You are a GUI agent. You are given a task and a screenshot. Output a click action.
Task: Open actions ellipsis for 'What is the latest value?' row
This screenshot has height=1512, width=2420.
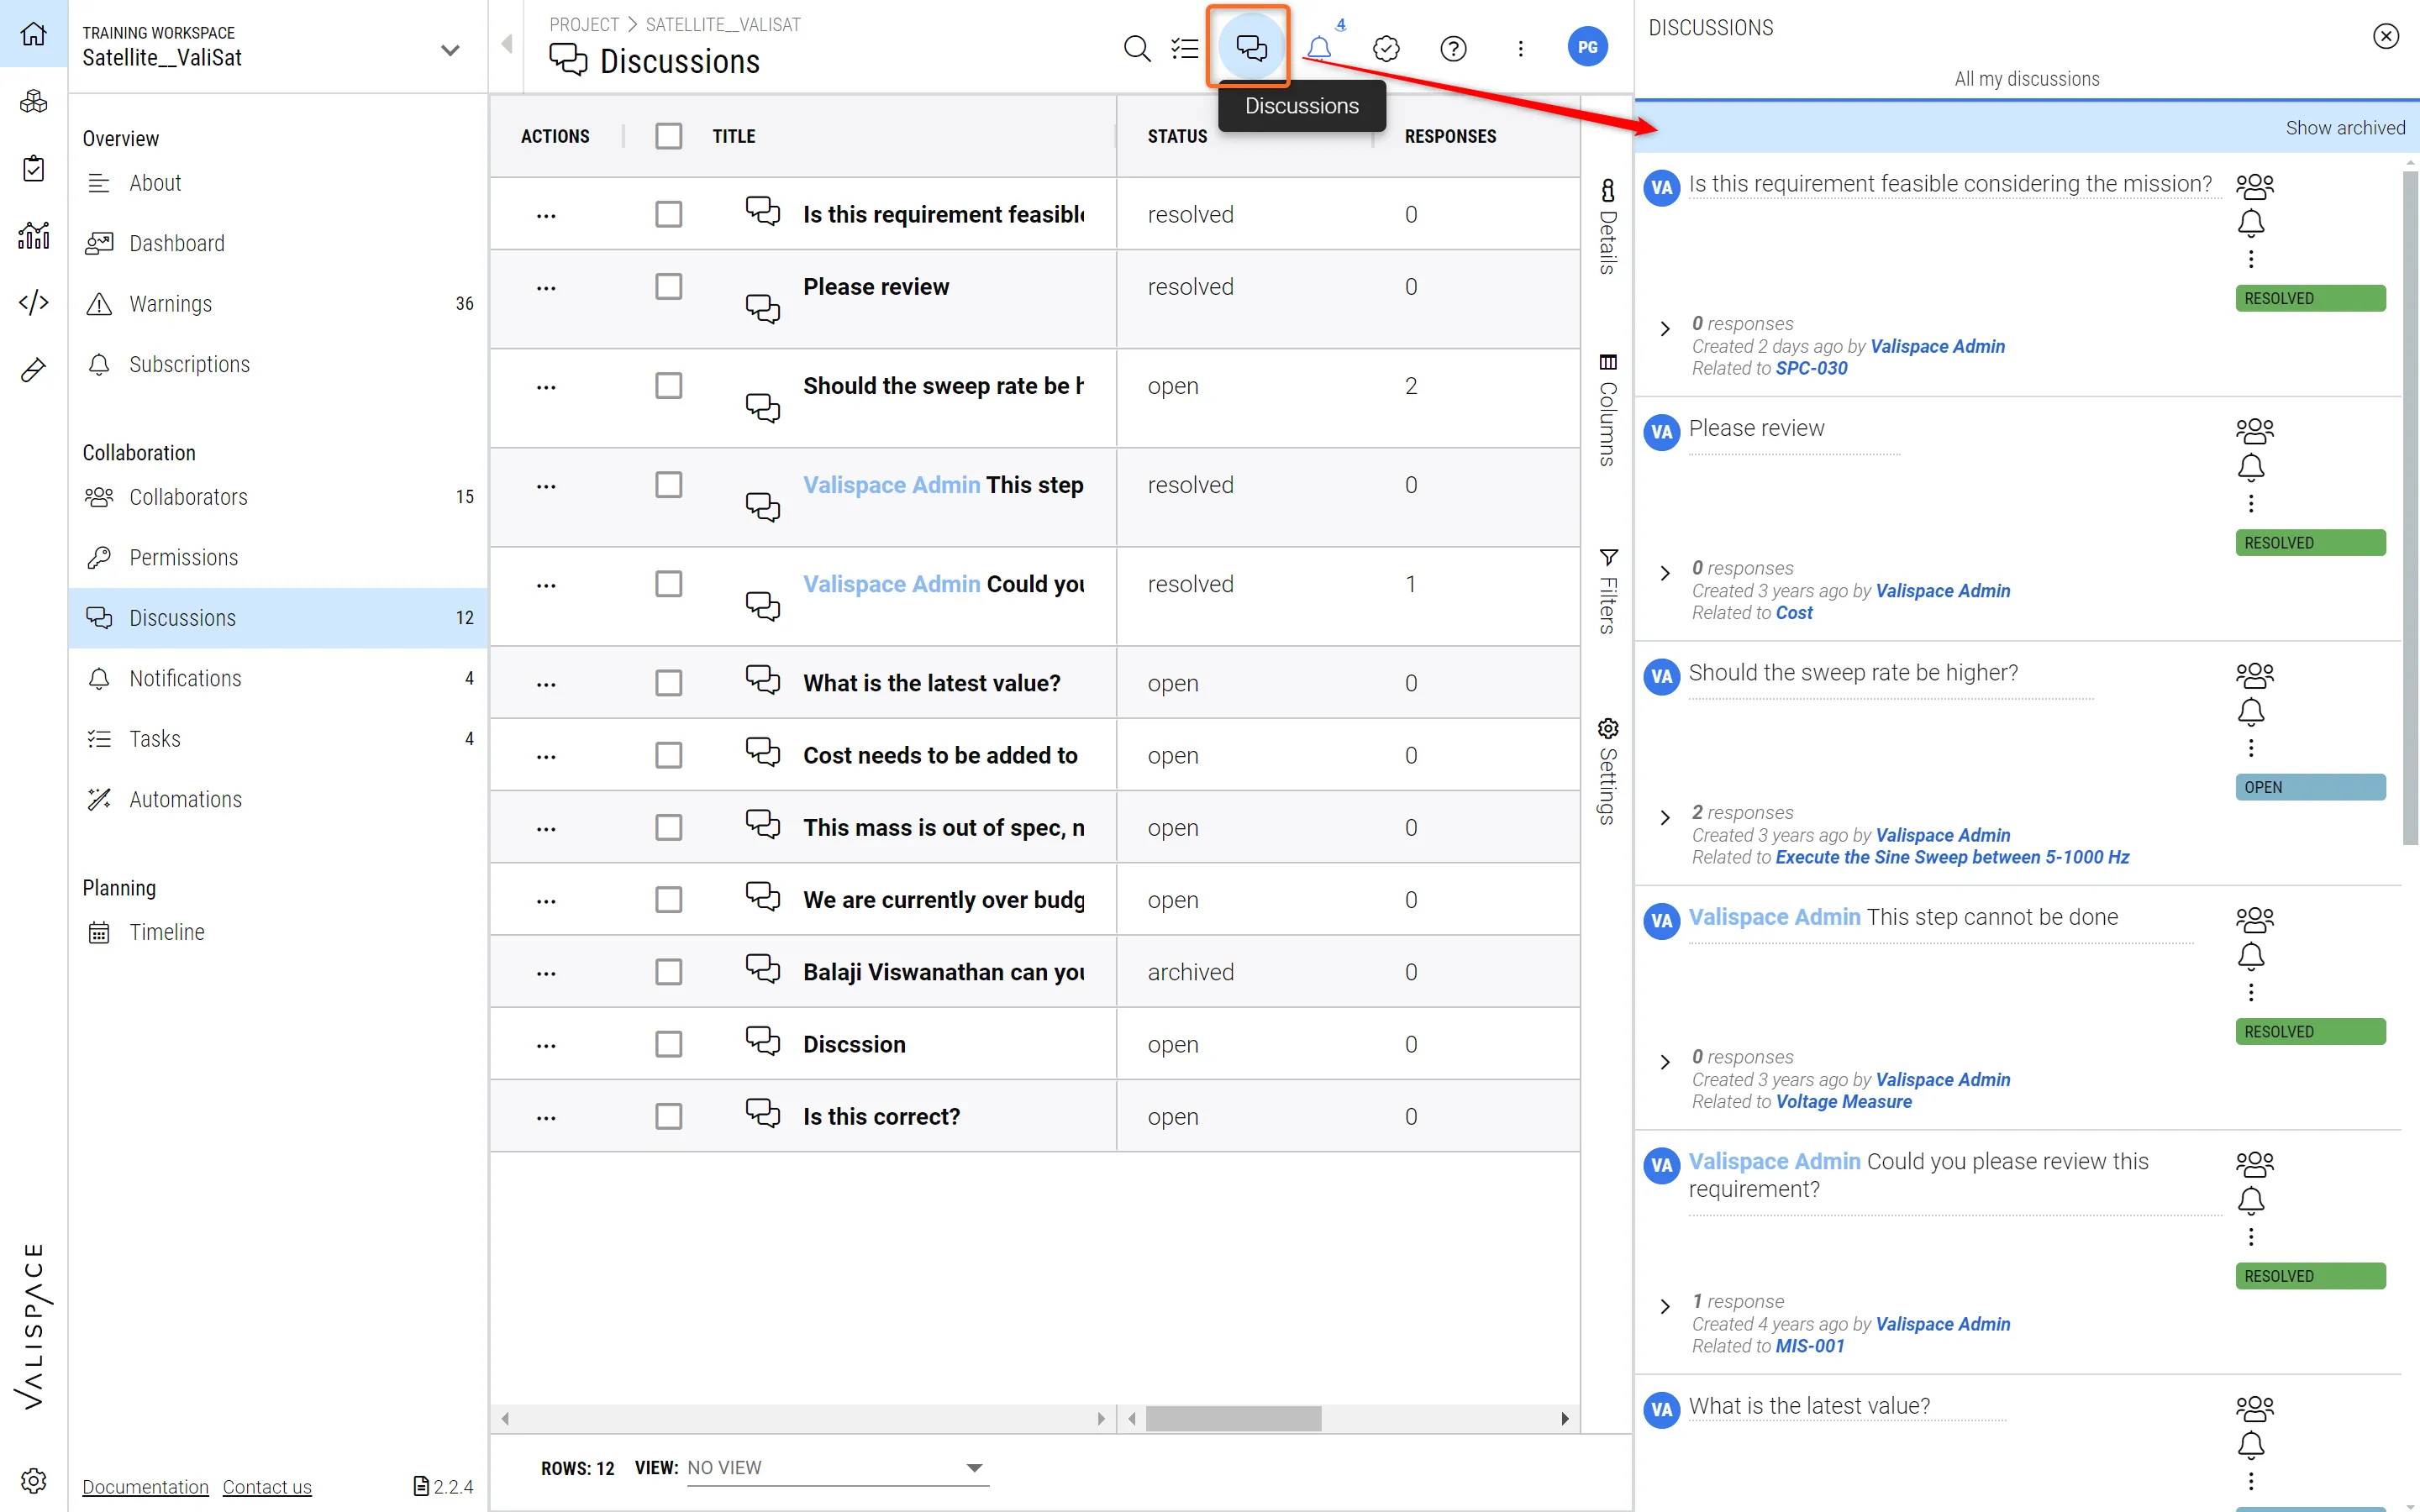546,684
